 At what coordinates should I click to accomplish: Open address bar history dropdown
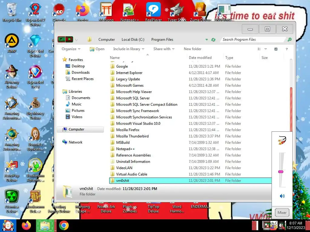[x=206, y=40]
